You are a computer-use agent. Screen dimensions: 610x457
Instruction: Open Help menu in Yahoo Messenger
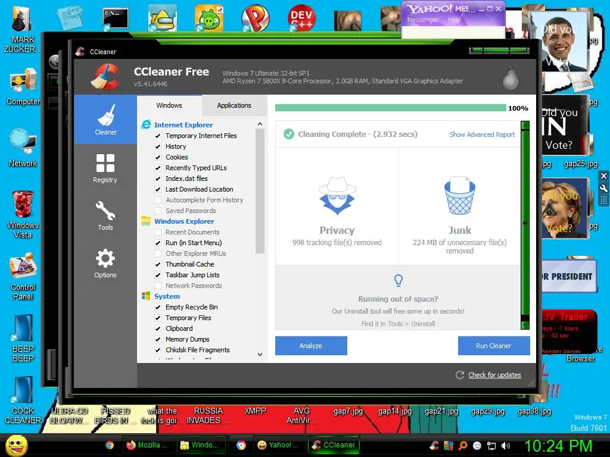point(454,20)
